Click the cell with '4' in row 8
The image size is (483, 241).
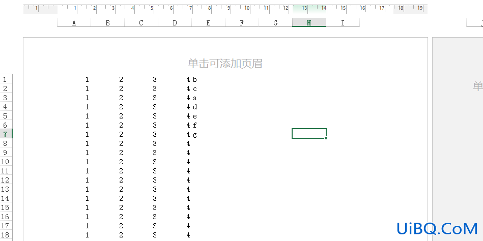pos(175,143)
